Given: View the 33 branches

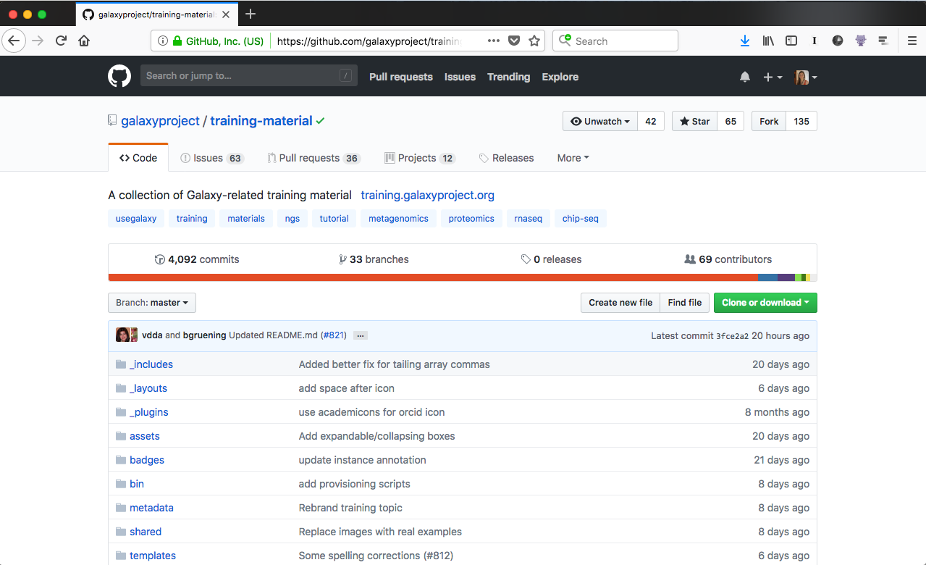Looking at the screenshot, I should click(x=374, y=259).
